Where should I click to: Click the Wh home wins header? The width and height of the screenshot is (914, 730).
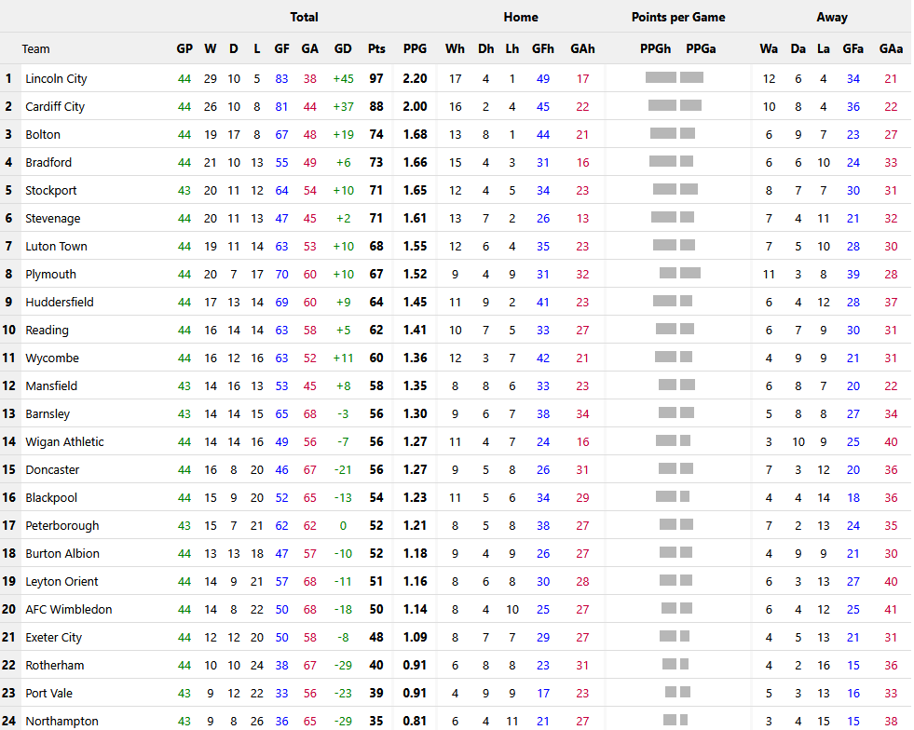(455, 49)
